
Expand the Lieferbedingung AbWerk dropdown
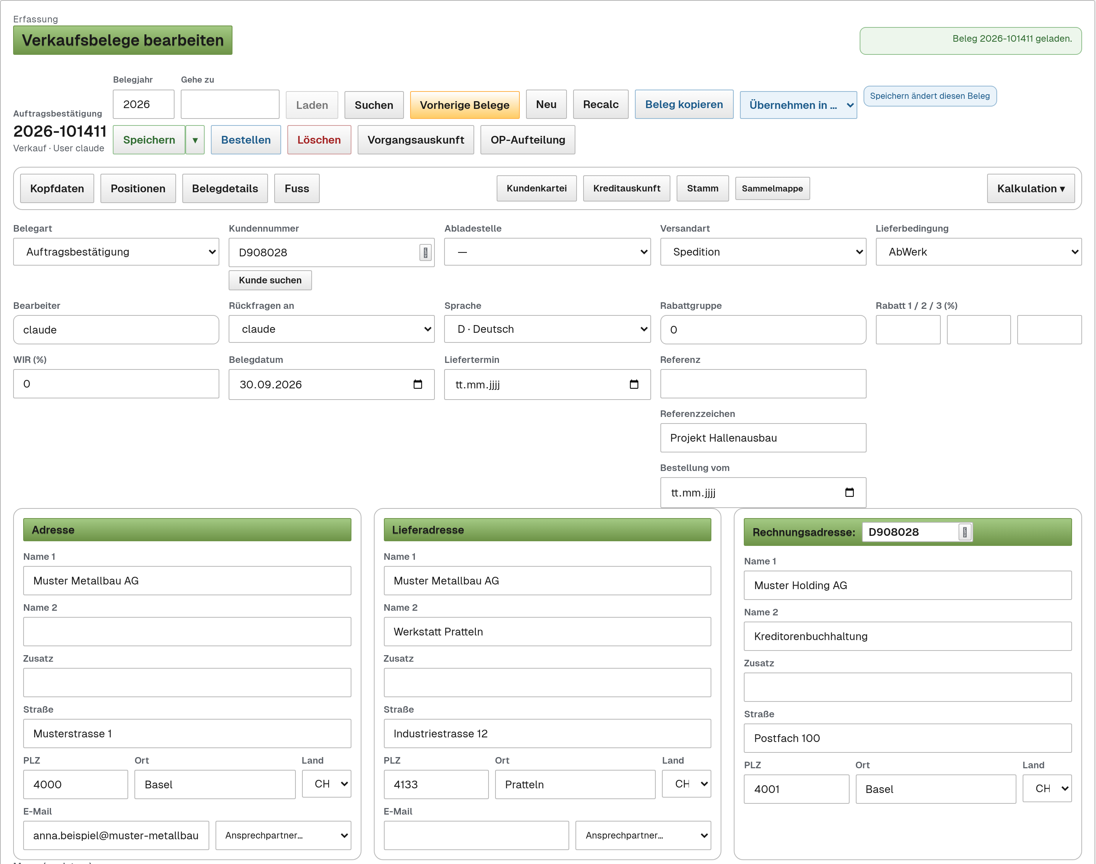click(x=978, y=252)
